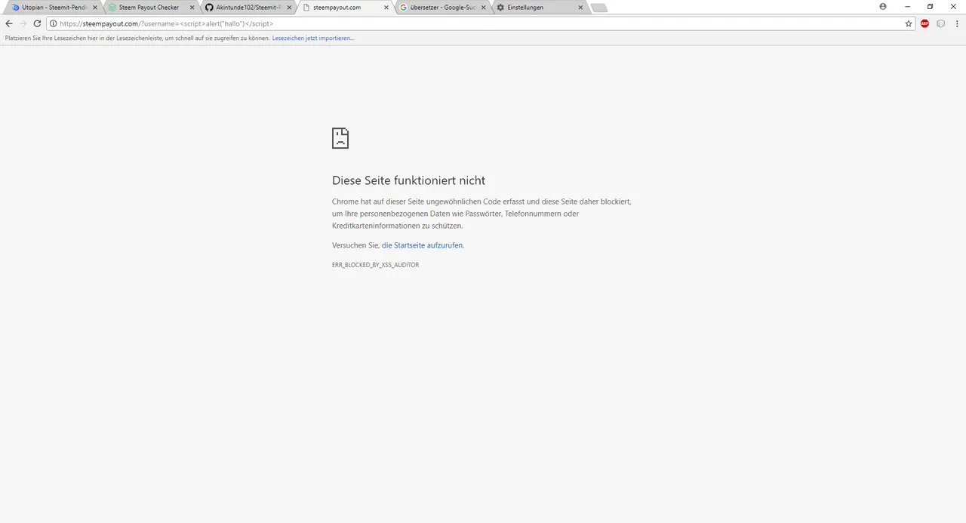This screenshot has height=523, width=966.
Task: Open a new tab
Action: pyautogui.click(x=598, y=8)
